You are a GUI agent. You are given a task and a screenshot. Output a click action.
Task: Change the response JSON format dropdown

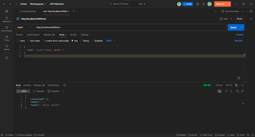click(x=23, y=91)
